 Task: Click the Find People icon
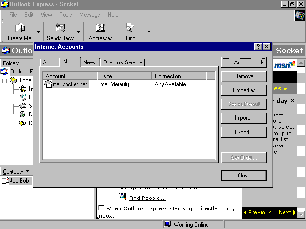(x=122, y=196)
